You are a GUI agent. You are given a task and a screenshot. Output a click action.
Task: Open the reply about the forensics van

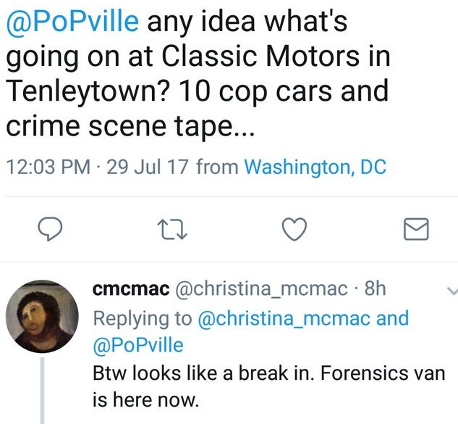(x=268, y=386)
